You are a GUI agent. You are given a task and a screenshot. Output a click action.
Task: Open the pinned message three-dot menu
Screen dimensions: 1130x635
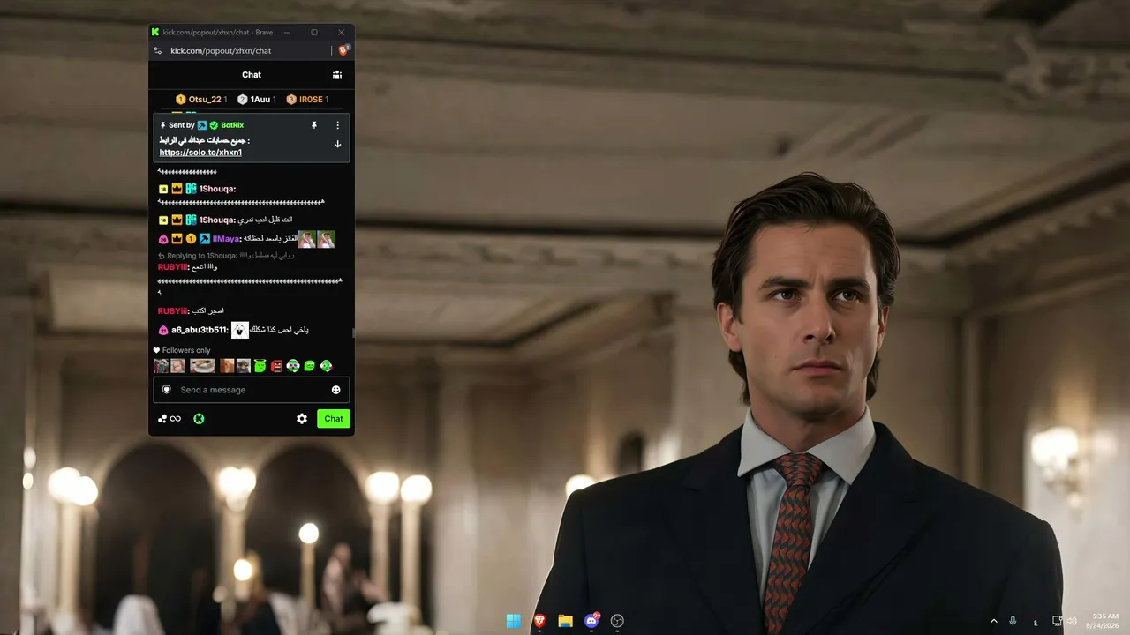click(x=337, y=125)
